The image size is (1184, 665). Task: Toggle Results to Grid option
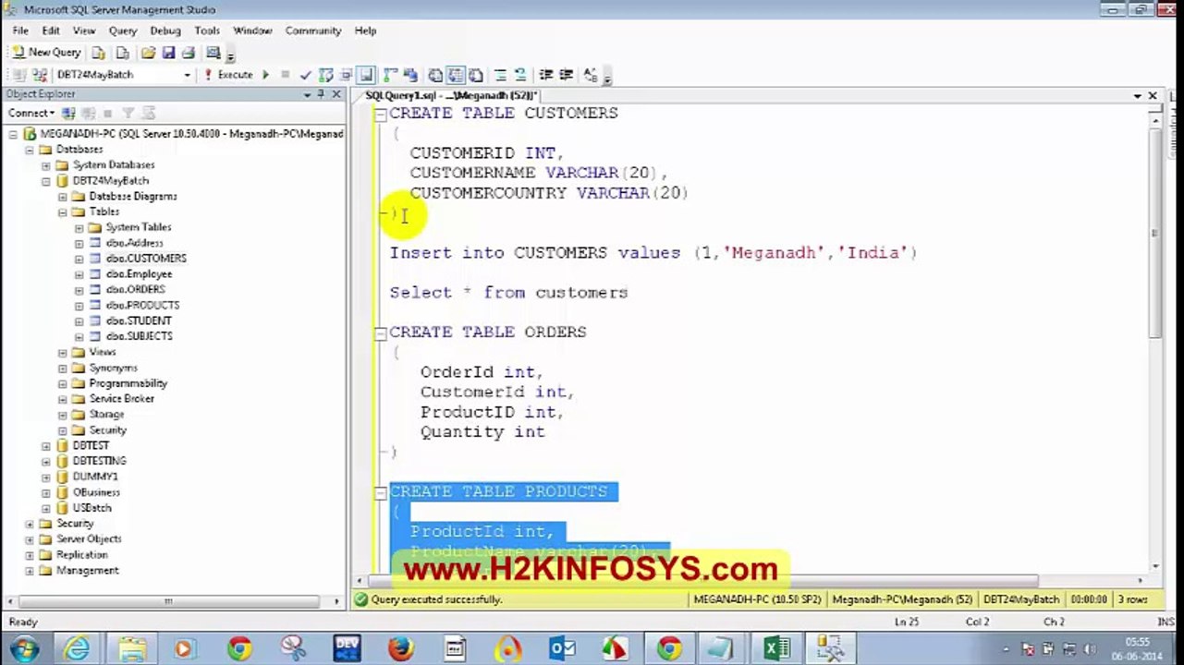point(455,75)
